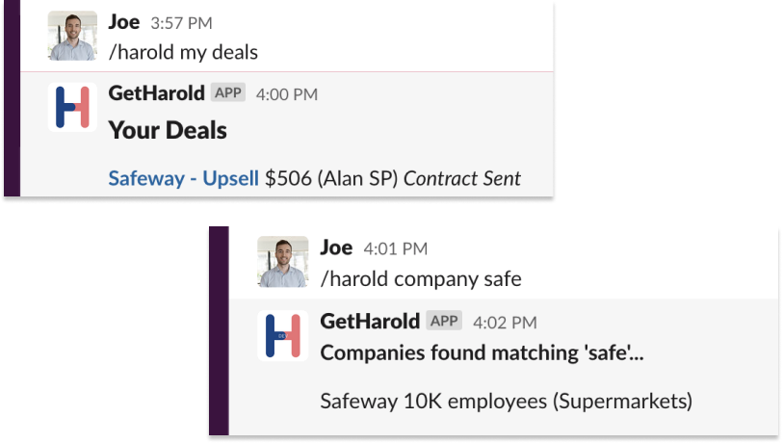Click the Contract Sent deal status
Screen dimensions: 782x443
coord(462,178)
